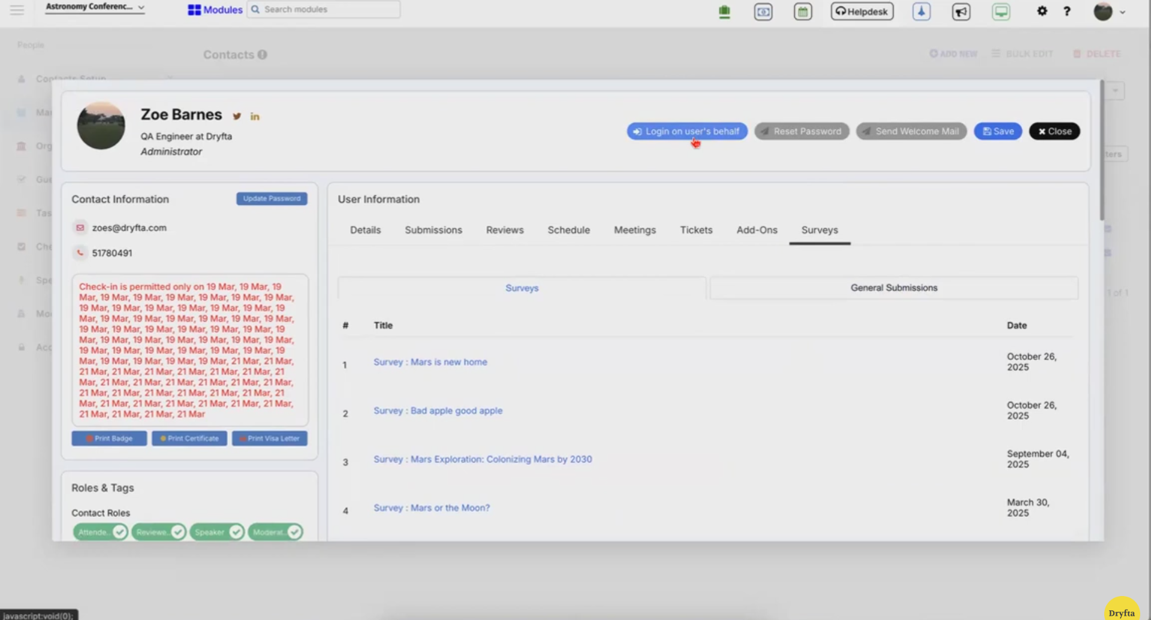
Task: Open the Survey : Mars or the Moon? link
Action: [432, 507]
